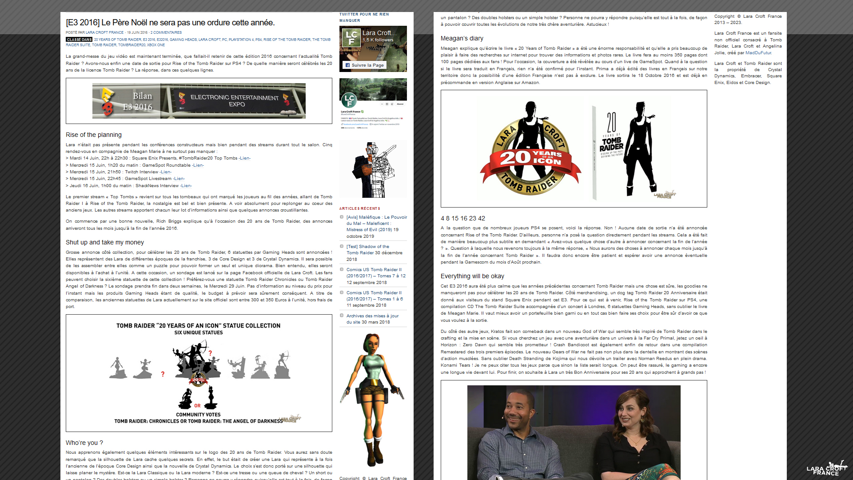Click the '2 commentaires' link
The width and height of the screenshot is (853, 480).
coord(166,32)
